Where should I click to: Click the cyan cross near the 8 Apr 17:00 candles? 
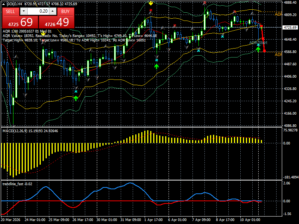(x=222, y=36)
